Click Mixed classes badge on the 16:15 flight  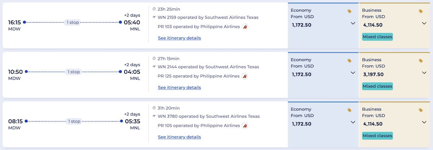click(377, 37)
